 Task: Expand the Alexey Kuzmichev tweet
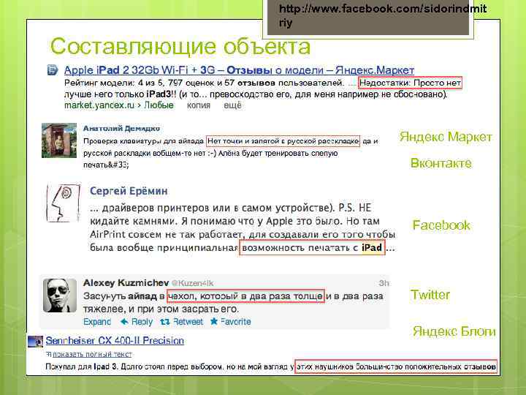pyautogui.click(x=97, y=322)
